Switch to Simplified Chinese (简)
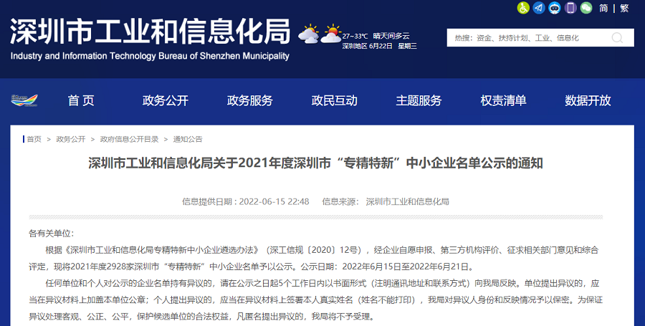This screenshot has width=645, height=326. (x=604, y=9)
